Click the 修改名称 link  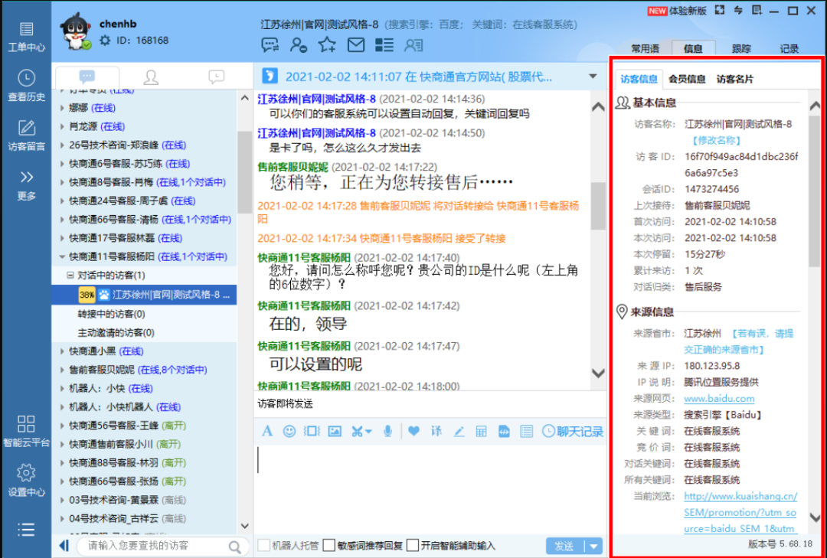click(717, 140)
